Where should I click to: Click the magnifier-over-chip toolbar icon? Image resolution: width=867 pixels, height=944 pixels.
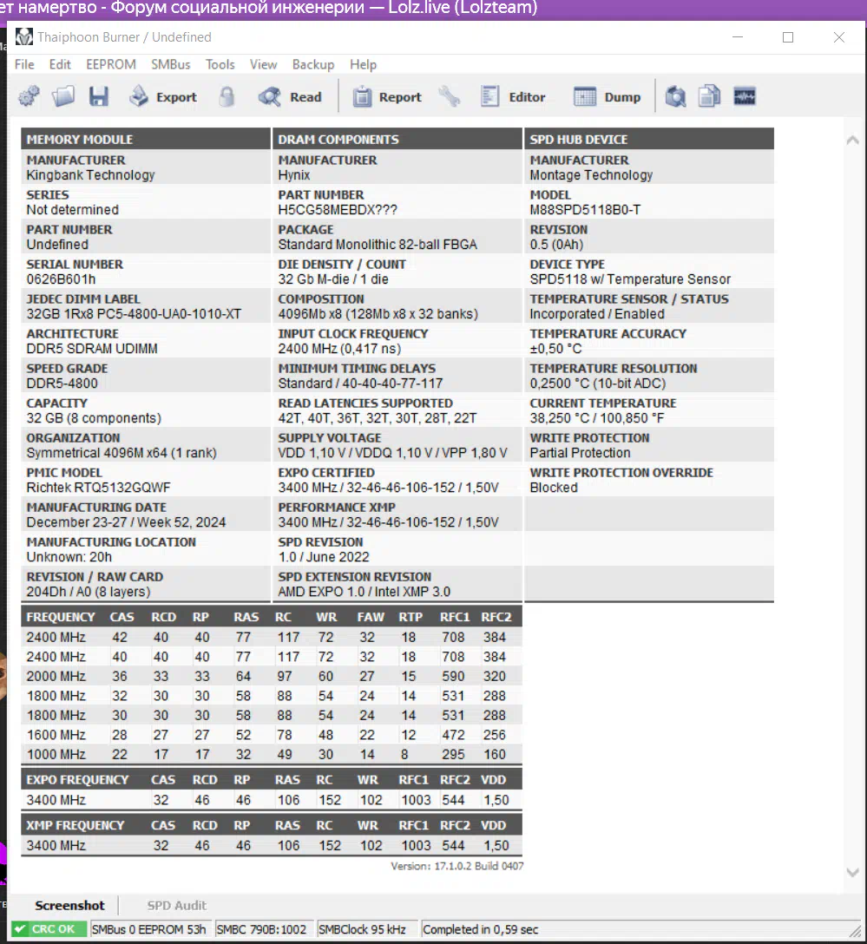pyautogui.click(x=675, y=96)
